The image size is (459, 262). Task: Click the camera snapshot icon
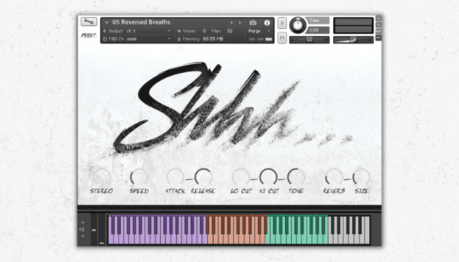[253, 22]
